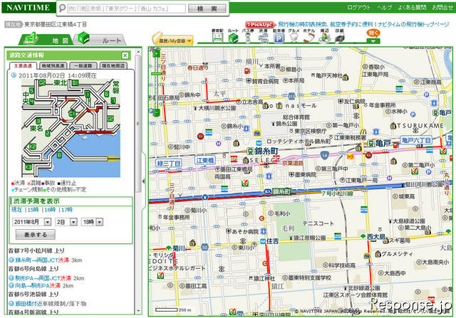Screen dimensions: 456x318
Task: Click the 住吉 station marker on map
Action: pyautogui.click(x=263, y=241)
